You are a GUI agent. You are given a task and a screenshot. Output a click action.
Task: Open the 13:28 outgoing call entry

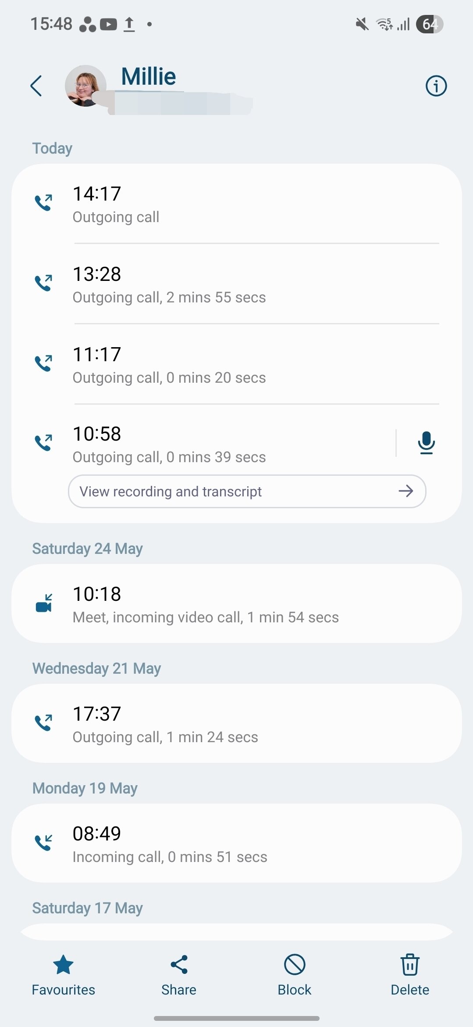[237, 284]
